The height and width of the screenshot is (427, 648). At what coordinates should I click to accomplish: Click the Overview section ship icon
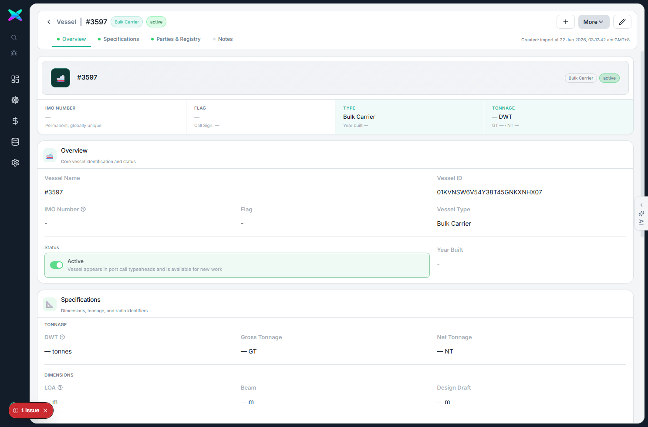[x=50, y=155]
